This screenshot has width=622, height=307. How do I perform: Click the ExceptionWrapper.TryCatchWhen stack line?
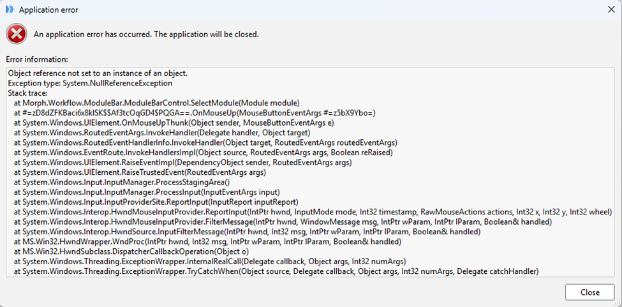[x=276, y=271]
